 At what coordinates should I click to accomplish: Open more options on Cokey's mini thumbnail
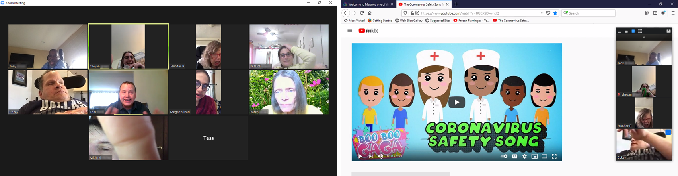(x=668, y=132)
